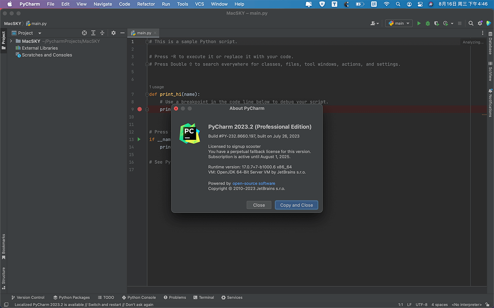Open the Navigate menu

click(x=103, y=4)
